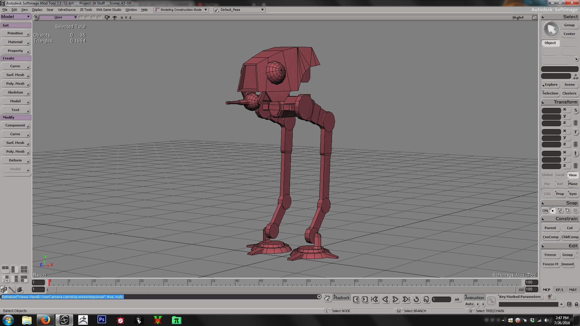Enable grid snapping in Snap panel
This screenshot has width=580, height=326.
click(575, 211)
